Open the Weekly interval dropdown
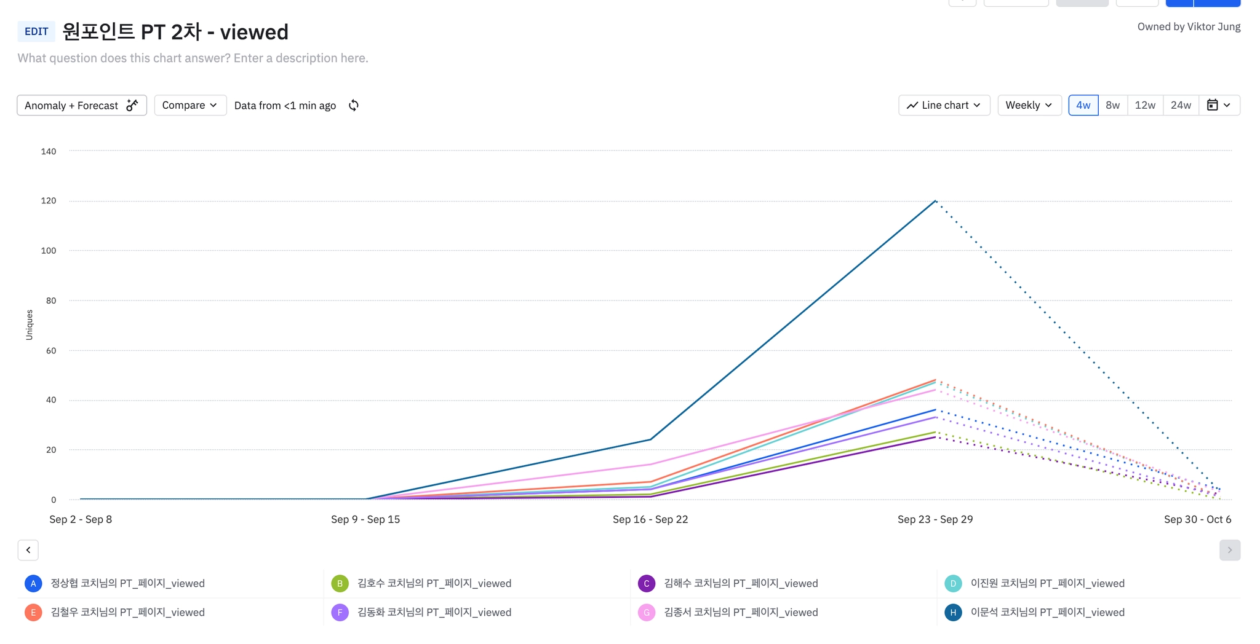The height and width of the screenshot is (644, 1260). [x=1029, y=105]
